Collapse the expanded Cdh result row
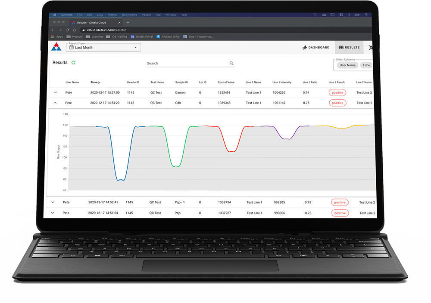This screenshot has width=431, height=303. tap(55, 103)
